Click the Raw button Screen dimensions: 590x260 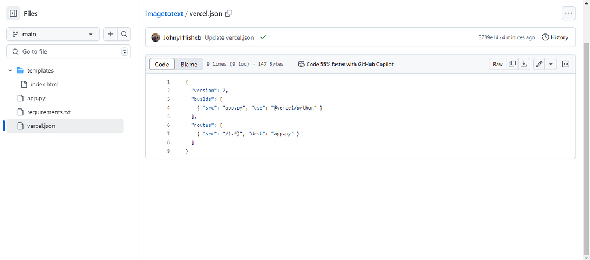[497, 64]
